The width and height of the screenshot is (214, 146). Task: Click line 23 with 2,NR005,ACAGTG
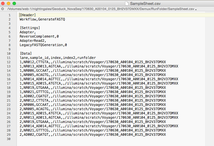click(93, 109)
